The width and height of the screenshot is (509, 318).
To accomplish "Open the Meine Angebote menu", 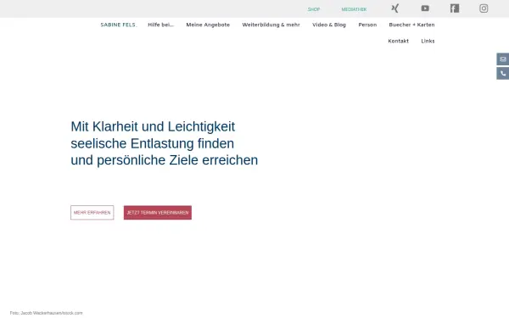I will pyautogui.click(x=208, y=25).
